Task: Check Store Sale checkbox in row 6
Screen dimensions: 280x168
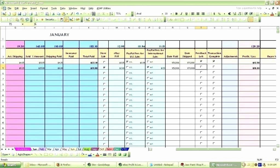Action: 104,73
